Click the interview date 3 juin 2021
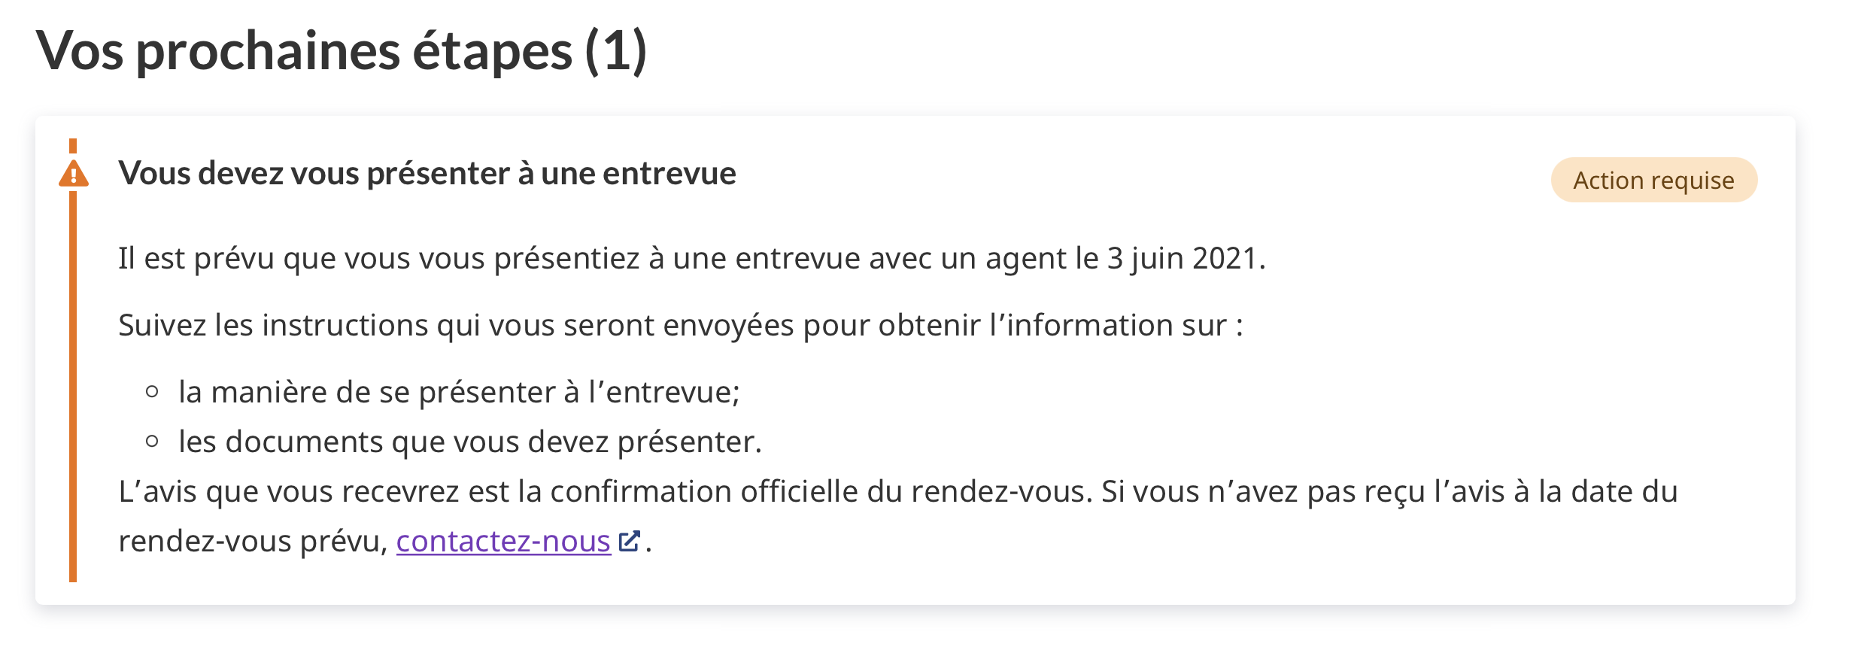Screen dimensions: 1852x662 tap(1184, 259)
